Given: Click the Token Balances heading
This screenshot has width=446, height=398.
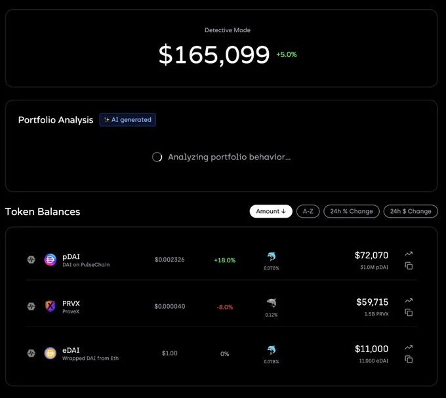Looking at the screenshot, I should coord(43,212).
